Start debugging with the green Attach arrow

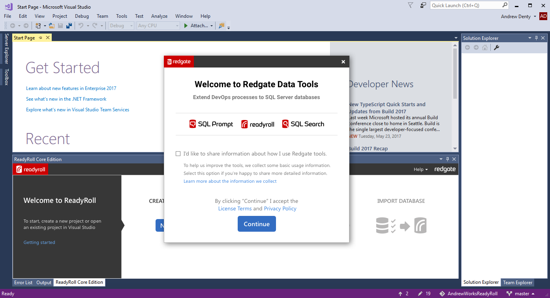[186, 25]
